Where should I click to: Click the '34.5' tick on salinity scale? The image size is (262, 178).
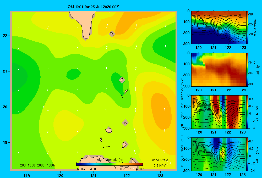coord(252,63)
